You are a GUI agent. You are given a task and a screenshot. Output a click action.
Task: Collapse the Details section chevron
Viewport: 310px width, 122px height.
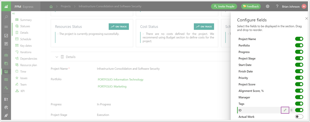(x=57, y=57)
